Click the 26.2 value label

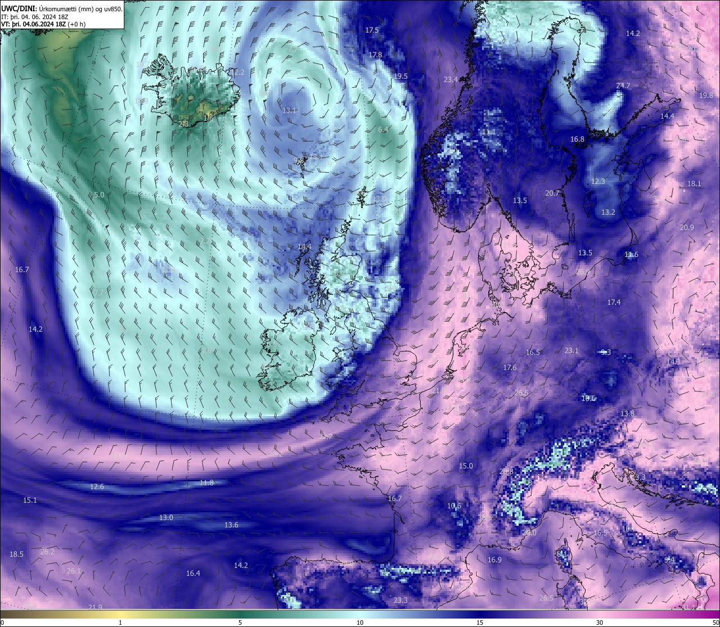tap(47, 552)
